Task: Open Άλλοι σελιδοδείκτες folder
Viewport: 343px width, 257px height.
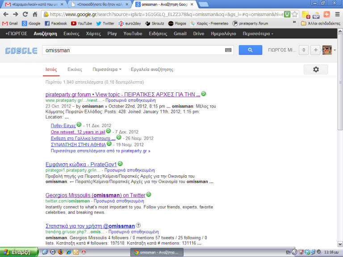Action: (x=321, y=23)
